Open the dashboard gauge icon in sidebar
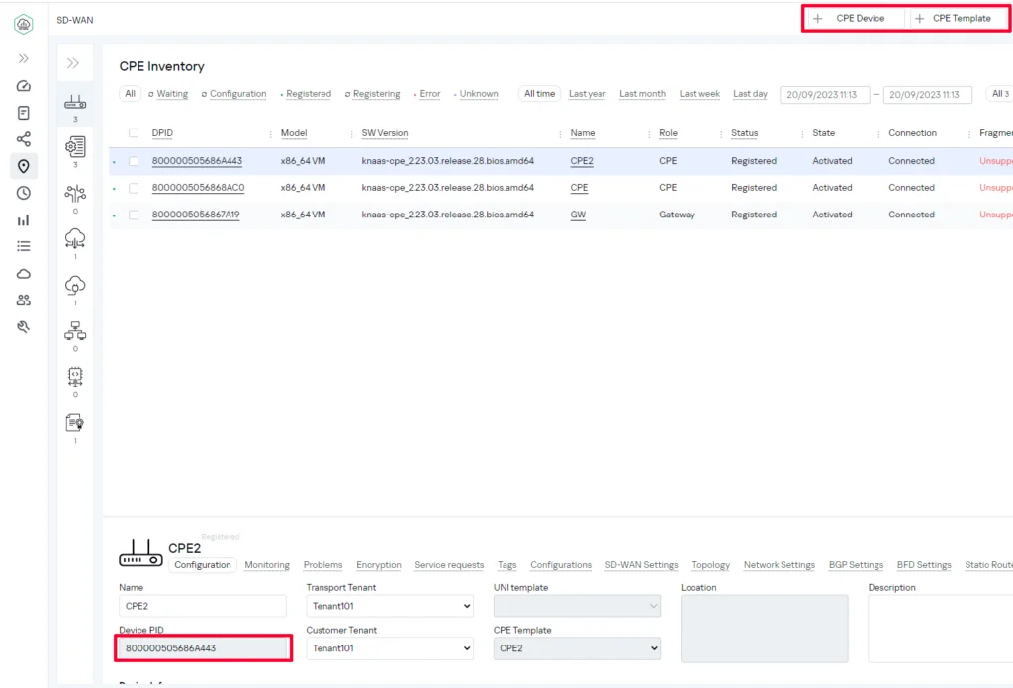 click(24, 86)
